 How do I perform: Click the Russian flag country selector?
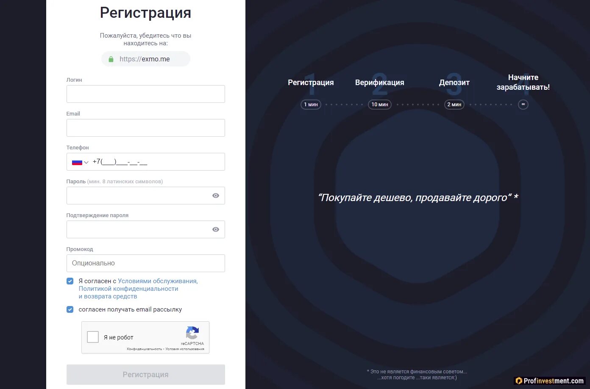[77, 162]
